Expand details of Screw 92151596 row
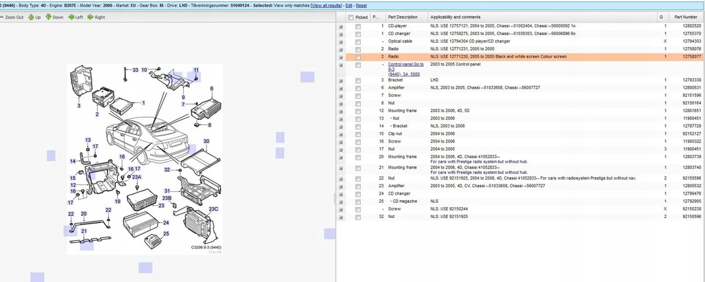 [x=341, y=96]
